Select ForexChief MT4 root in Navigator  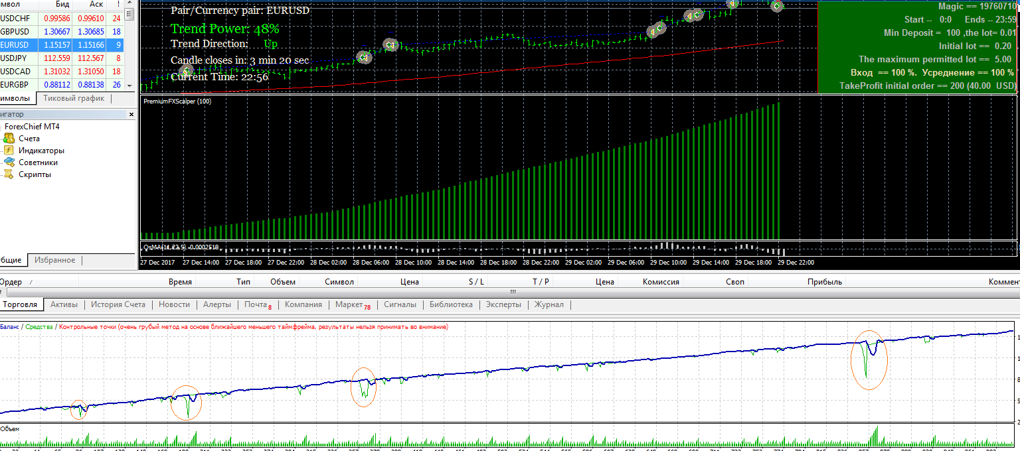(32, 127)
